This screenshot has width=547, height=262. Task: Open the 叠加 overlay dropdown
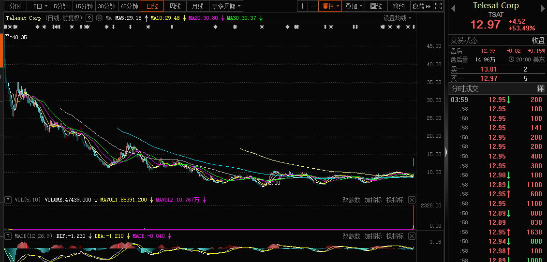[x=353, y=6]
